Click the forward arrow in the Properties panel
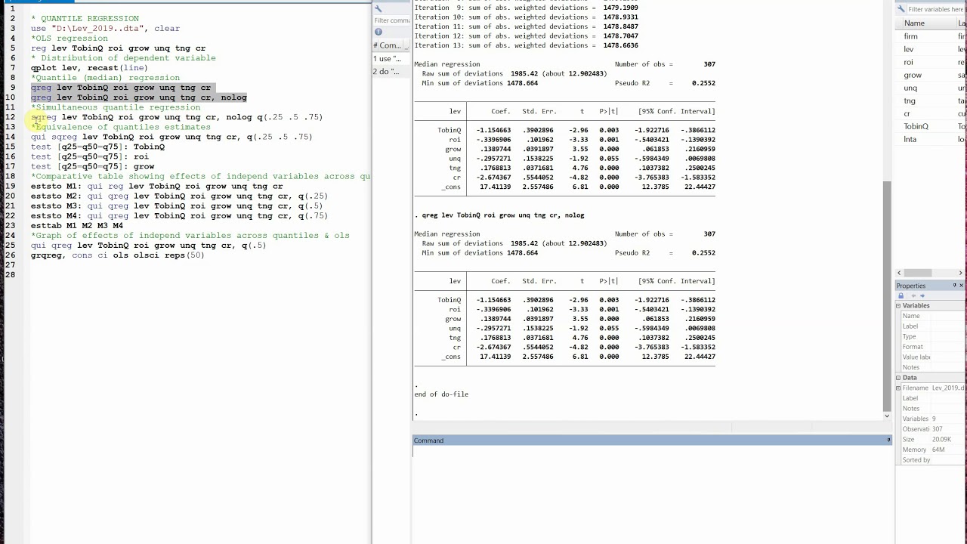Screen dimensions: 967x544 pos(922,295)
